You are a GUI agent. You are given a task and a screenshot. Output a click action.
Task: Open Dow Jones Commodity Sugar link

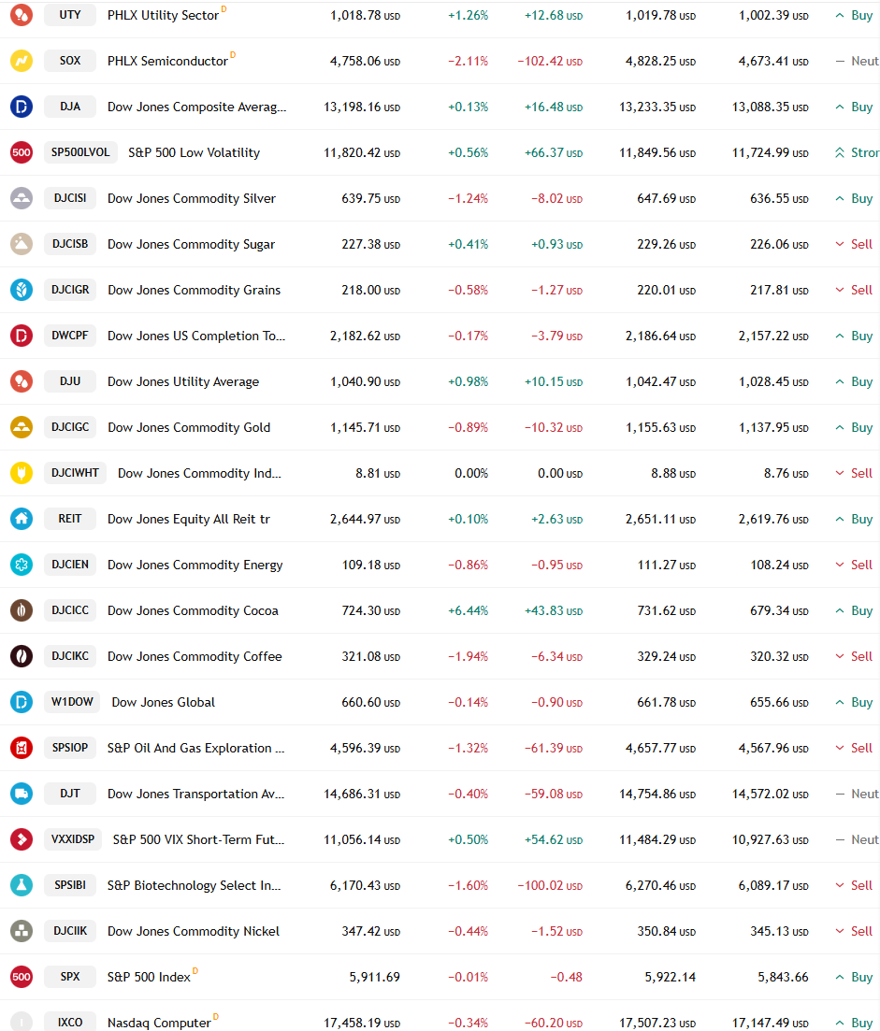pyautogui.click(x=191, y=245)
